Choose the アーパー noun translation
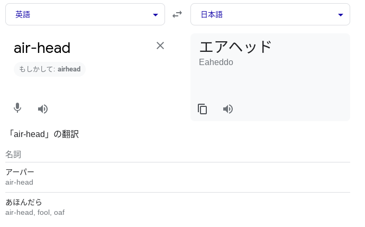365x227 pixels. click(x=20, y=172)
